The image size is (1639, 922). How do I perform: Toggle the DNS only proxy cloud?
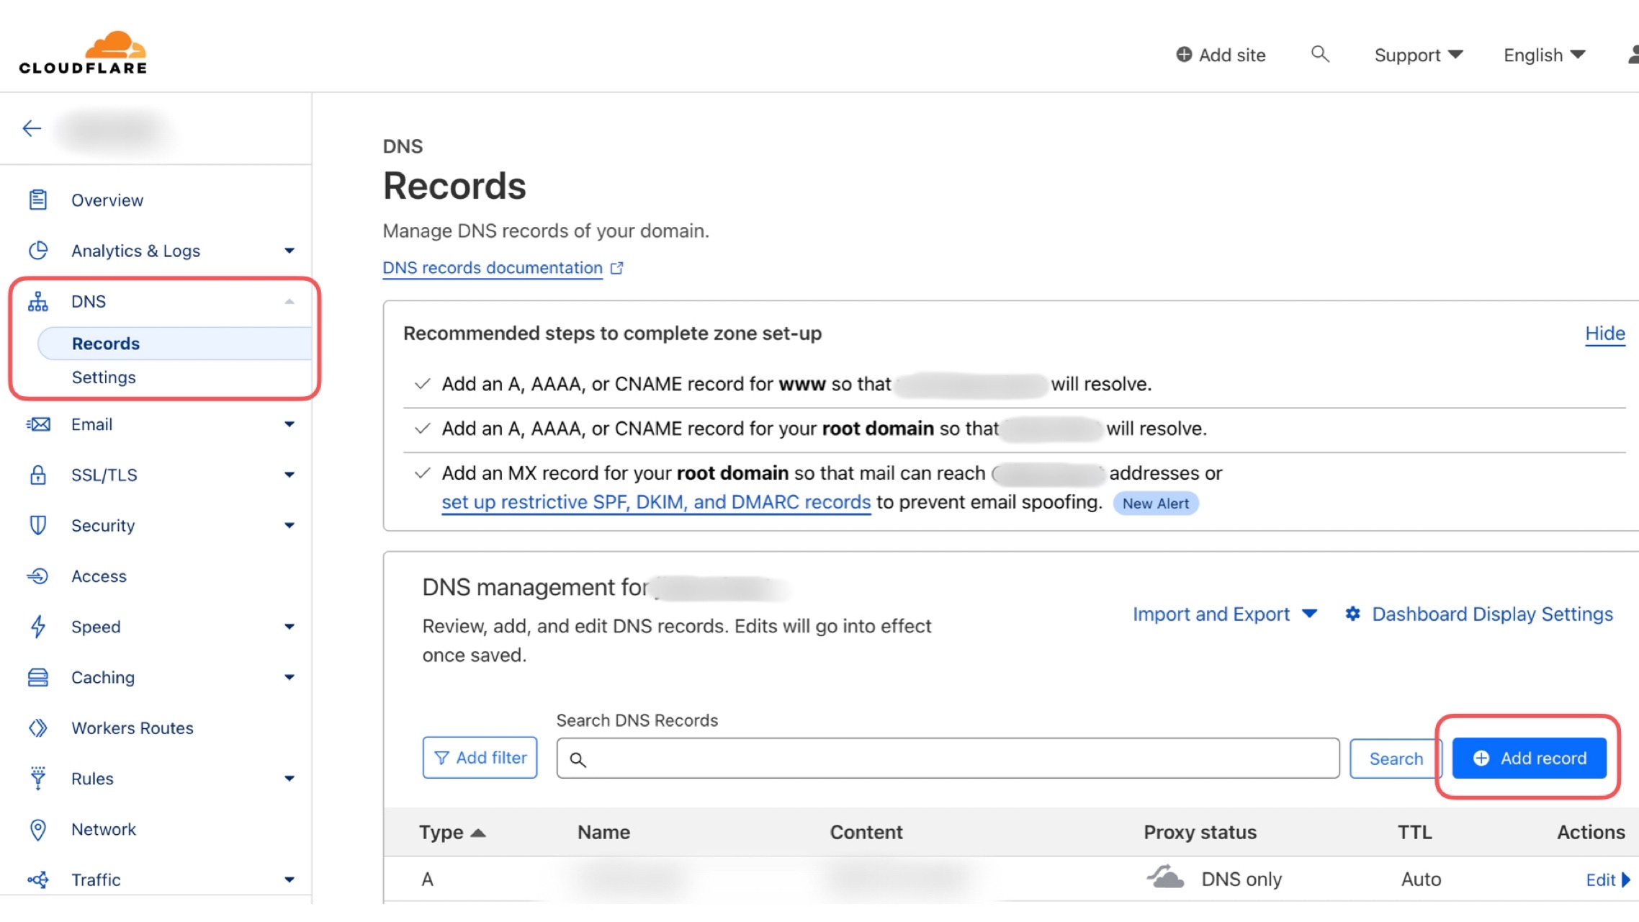(x=1165, y=878)
